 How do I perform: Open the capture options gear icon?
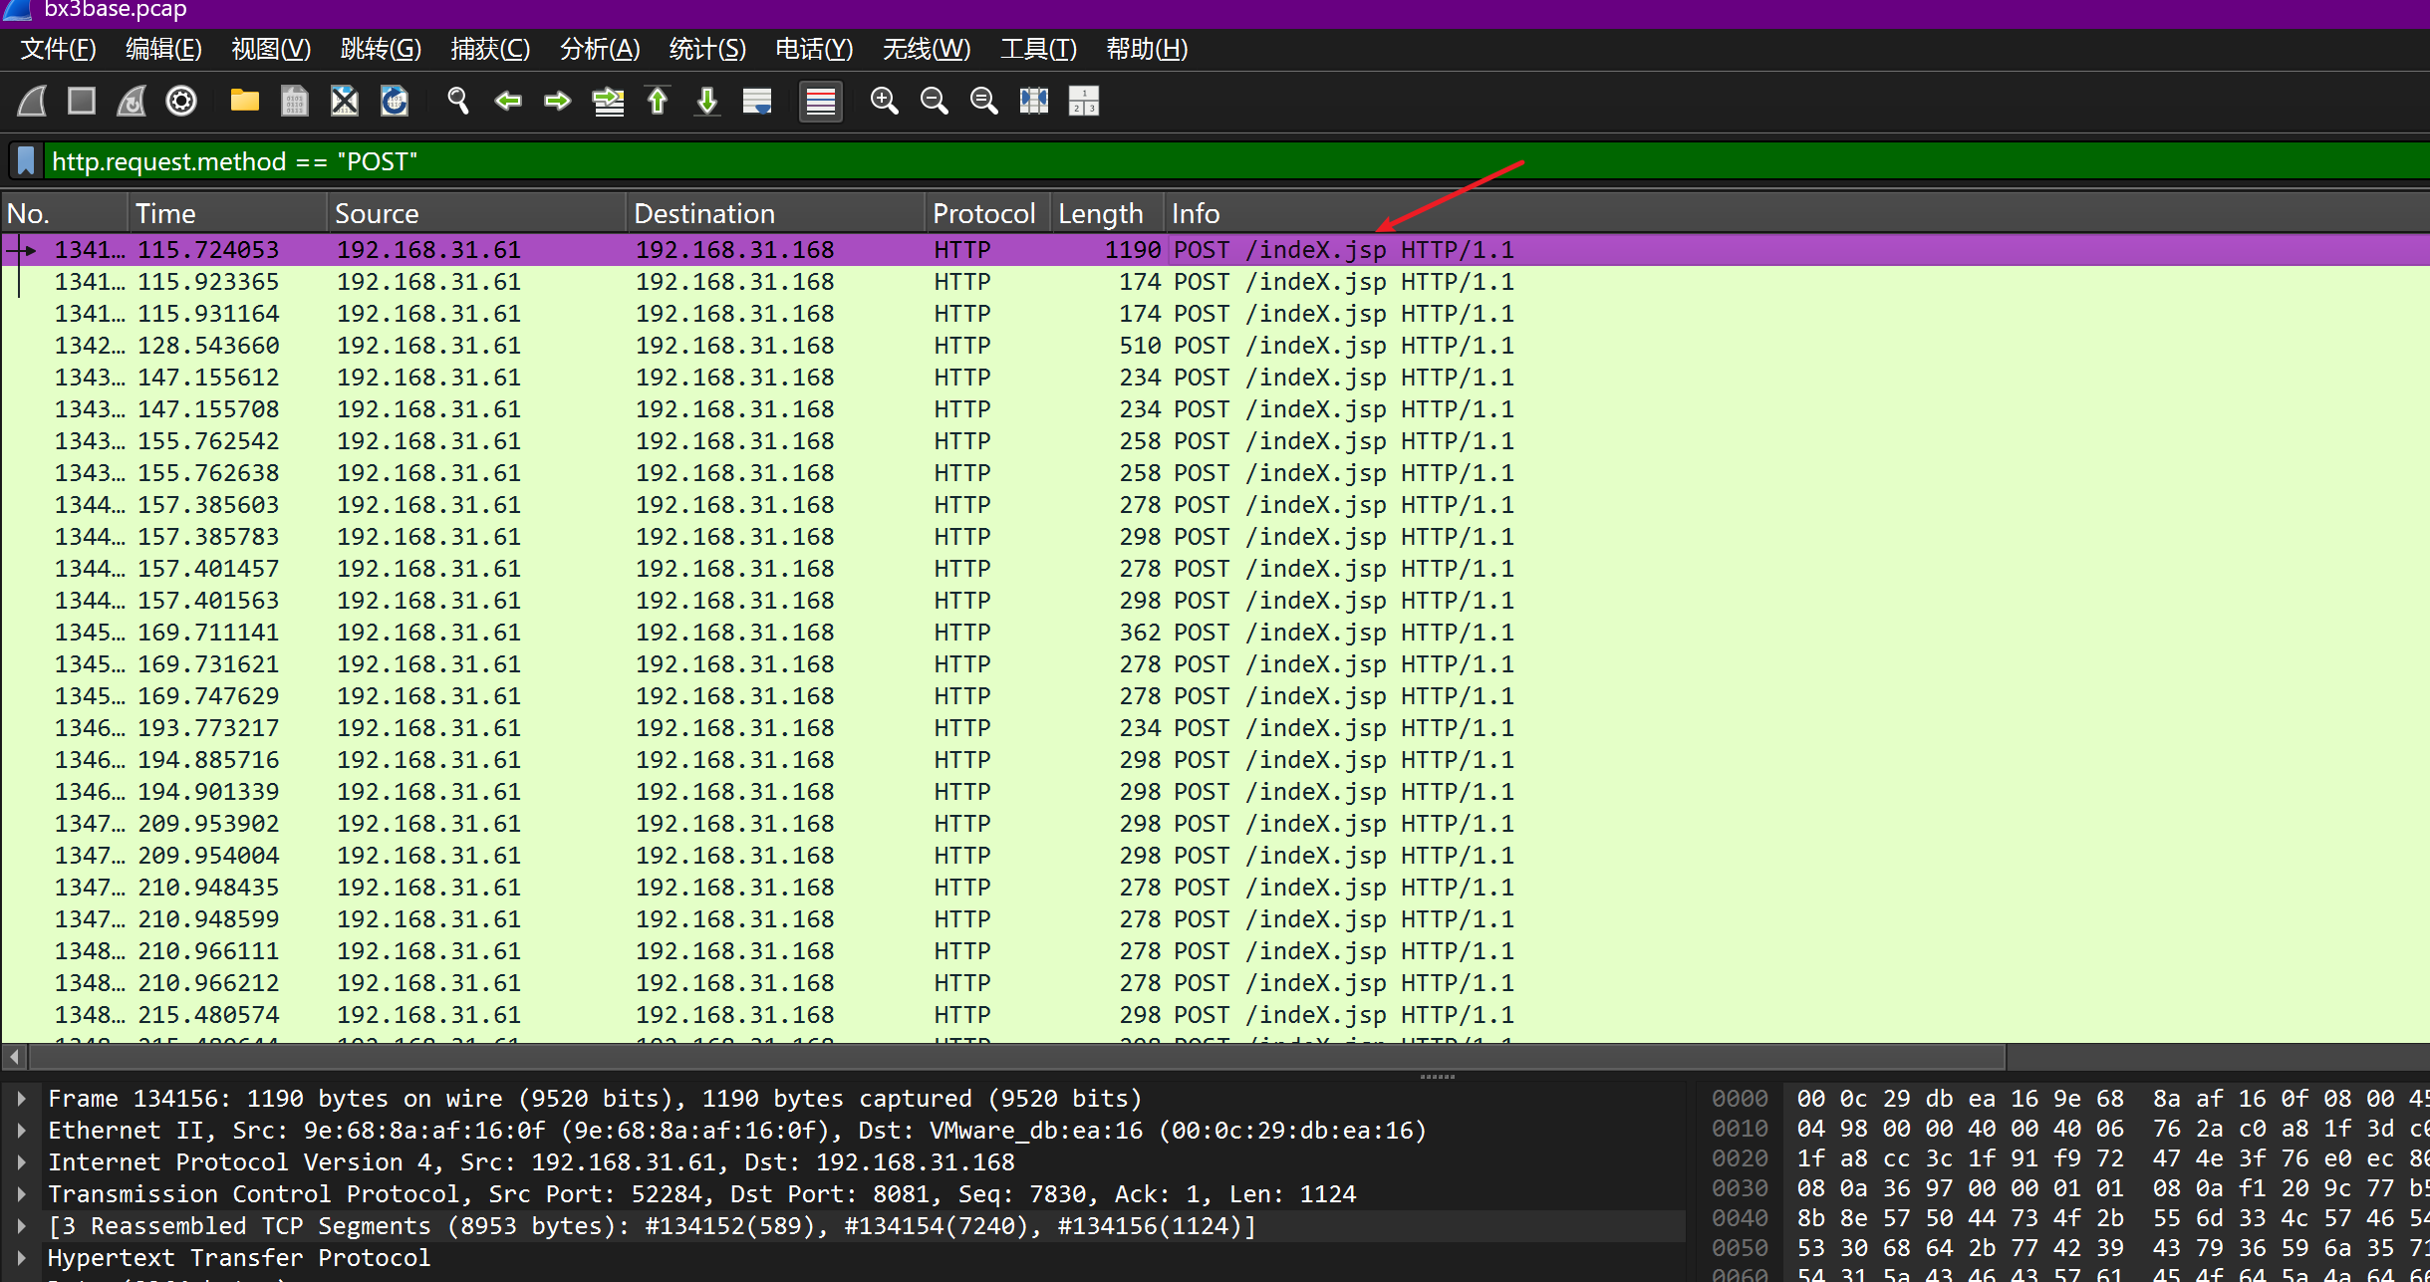181,101
